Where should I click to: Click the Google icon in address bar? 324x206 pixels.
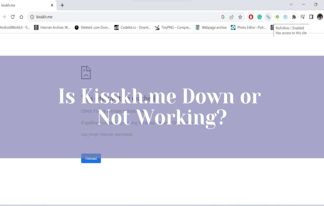pos(223,17)
